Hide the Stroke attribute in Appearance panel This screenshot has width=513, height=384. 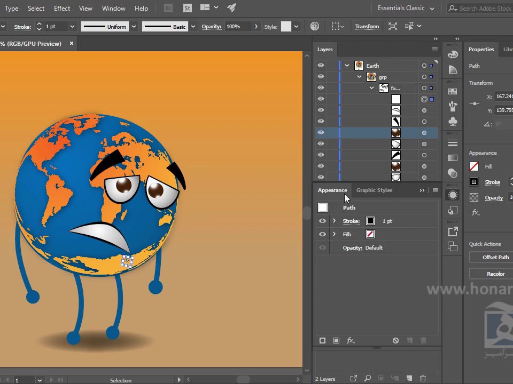tap(322, 221)
